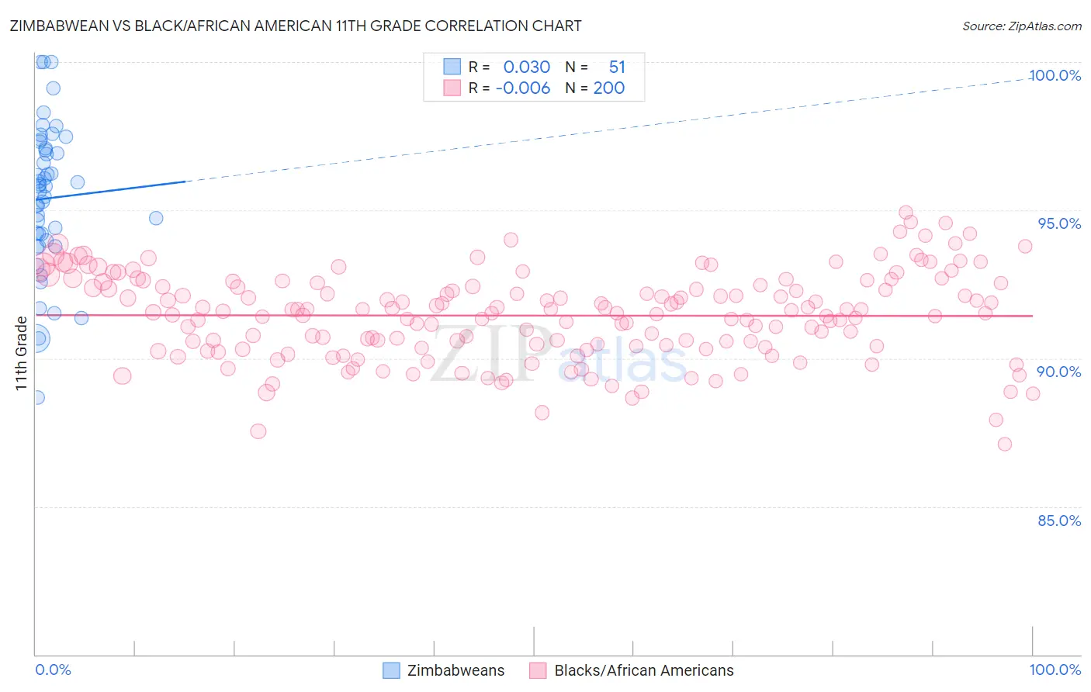Select the Blacks/African Americans legend label
The height and width of the screenshot is (692, 1091).
[643, 670]
